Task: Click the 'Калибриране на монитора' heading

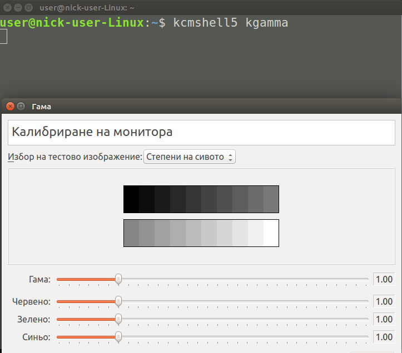Action: [92, 132]
